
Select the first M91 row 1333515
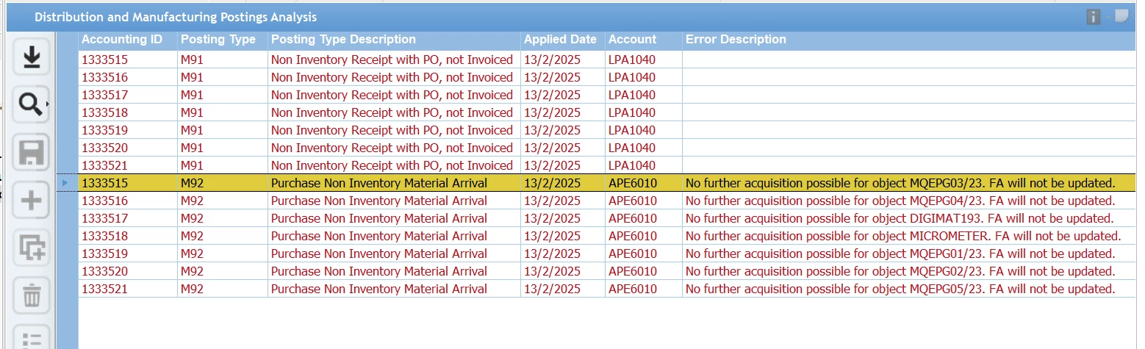[607, 60]
